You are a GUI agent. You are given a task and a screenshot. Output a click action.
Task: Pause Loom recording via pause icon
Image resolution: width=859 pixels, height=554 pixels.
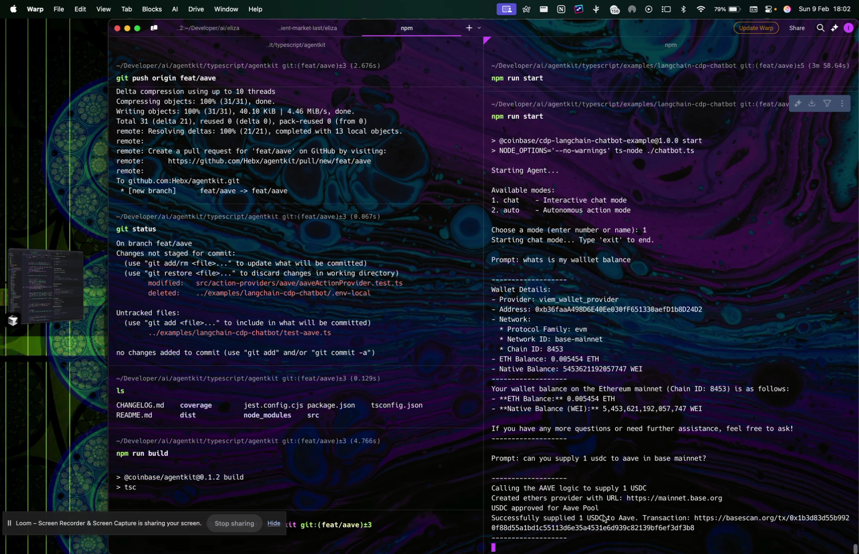[x=9, y=523]
